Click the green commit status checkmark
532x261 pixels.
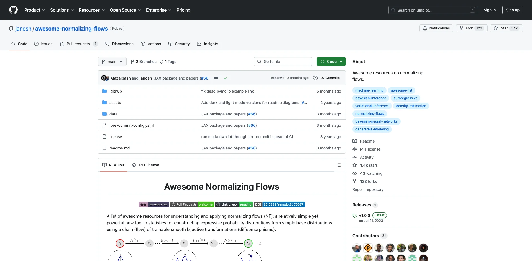click(x=226, y=78)
